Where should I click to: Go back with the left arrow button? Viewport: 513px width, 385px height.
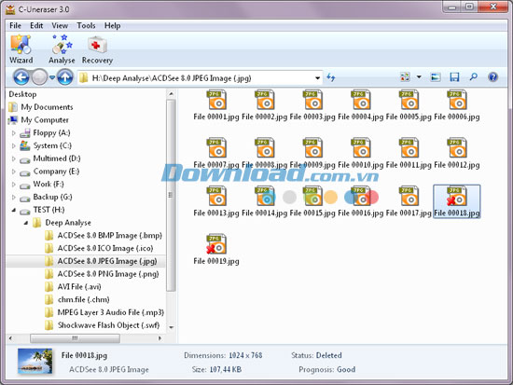[x=21, y=77]
